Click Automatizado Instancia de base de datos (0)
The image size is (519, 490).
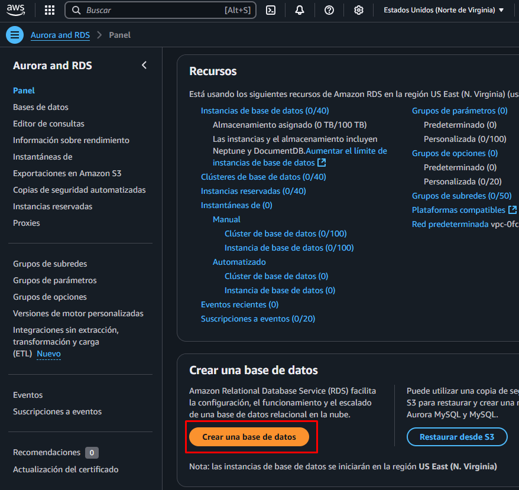tap(280, 290)
